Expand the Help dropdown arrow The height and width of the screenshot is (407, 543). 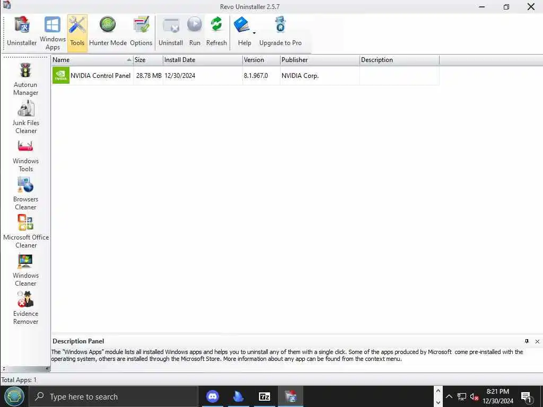254,33
